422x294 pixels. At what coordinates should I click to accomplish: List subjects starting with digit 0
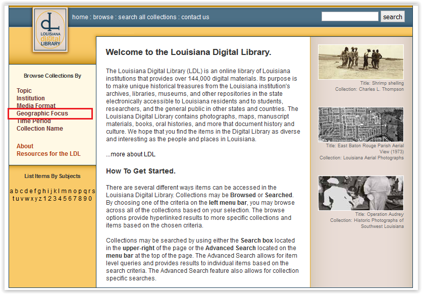[x=90, y=199]
